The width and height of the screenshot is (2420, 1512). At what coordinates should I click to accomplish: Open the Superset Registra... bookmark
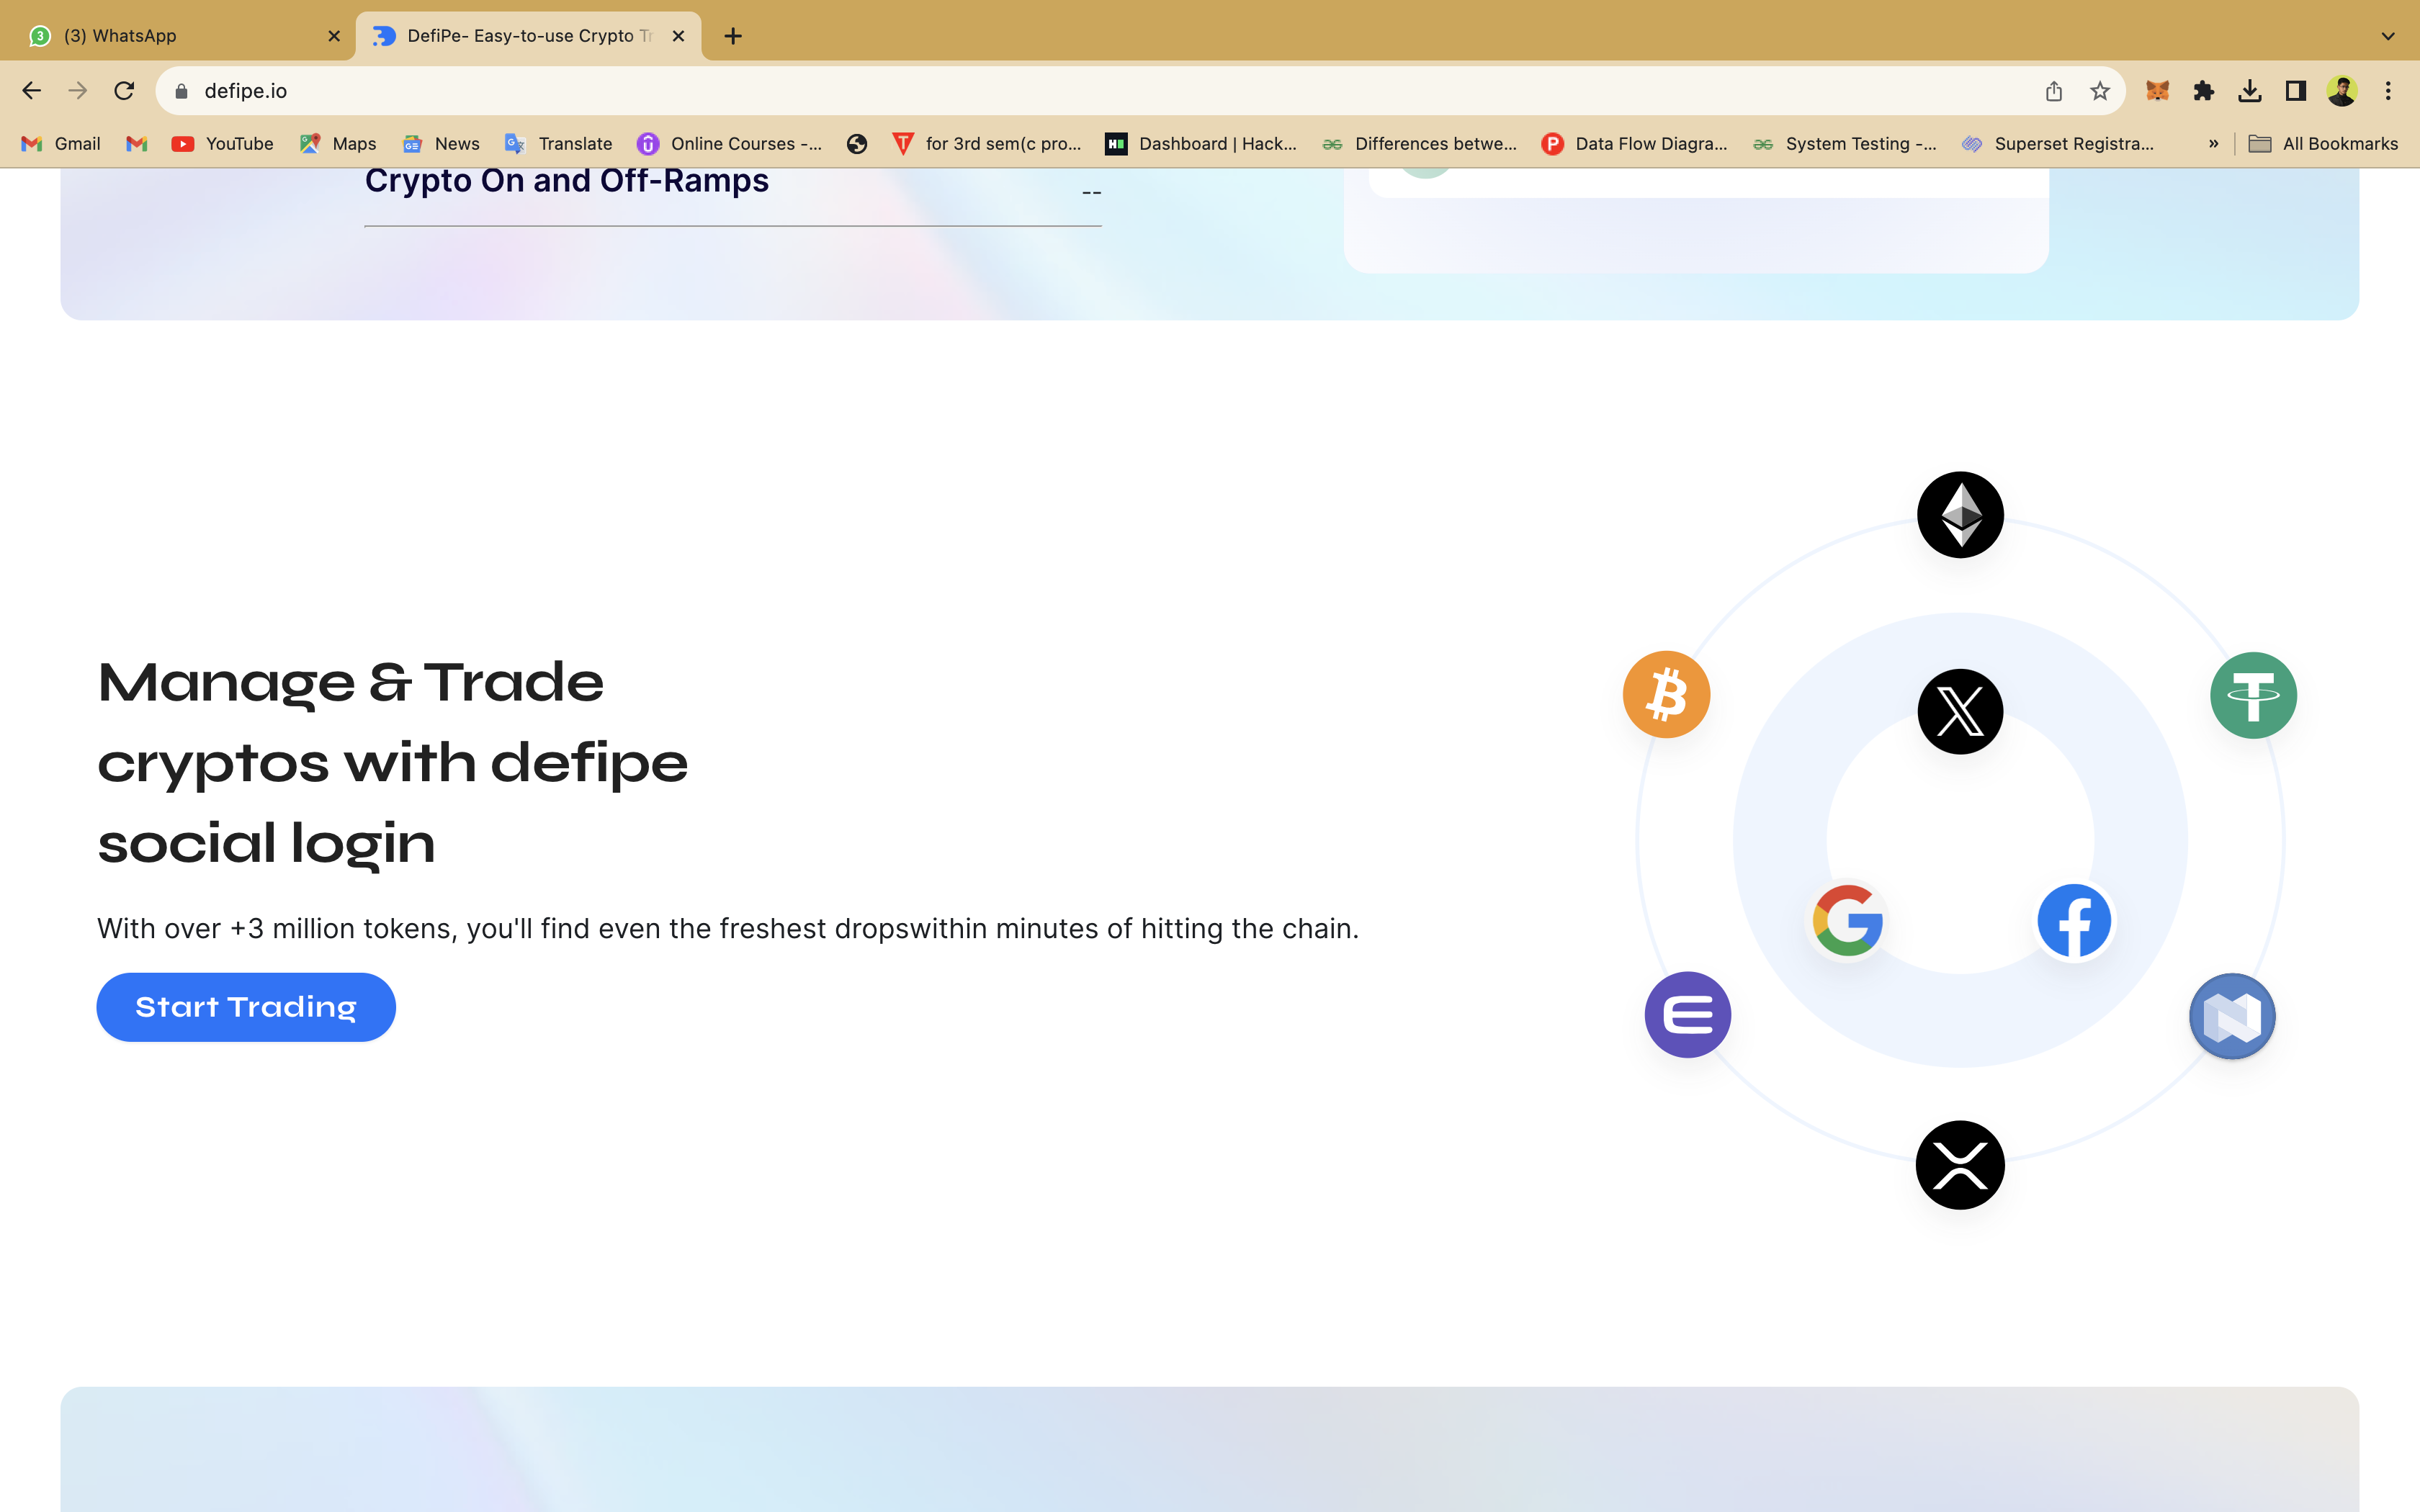(2058, 144)
